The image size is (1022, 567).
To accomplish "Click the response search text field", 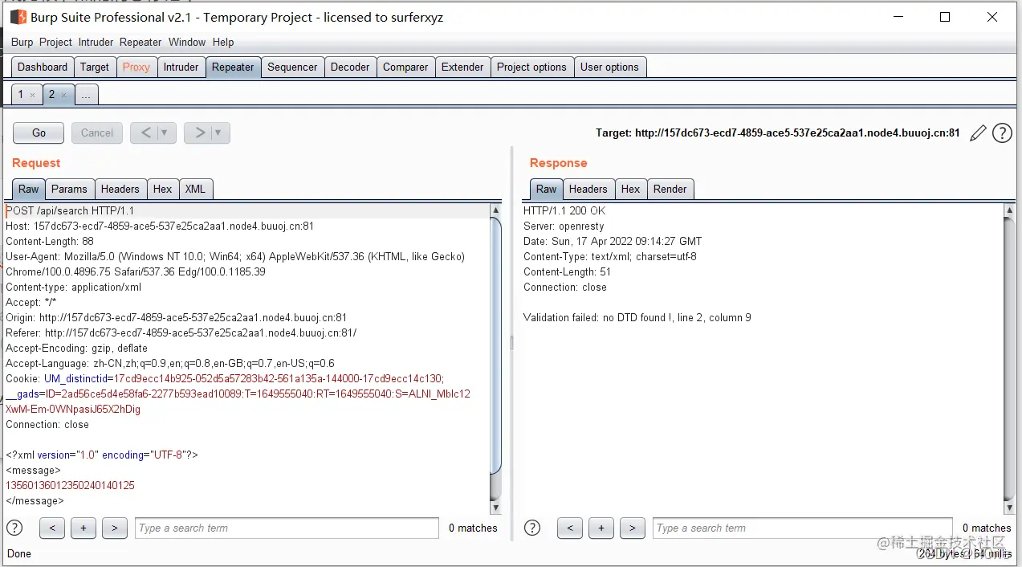I will pos(804,528).
